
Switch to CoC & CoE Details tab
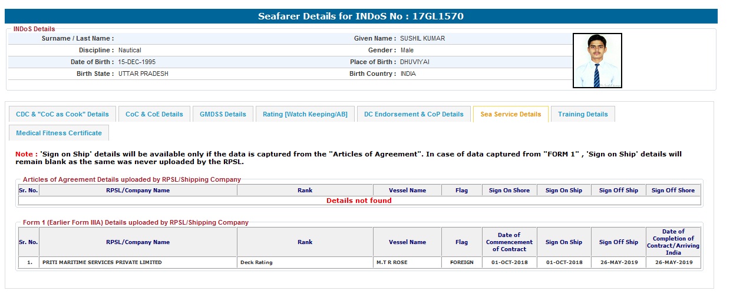[154, 114]
